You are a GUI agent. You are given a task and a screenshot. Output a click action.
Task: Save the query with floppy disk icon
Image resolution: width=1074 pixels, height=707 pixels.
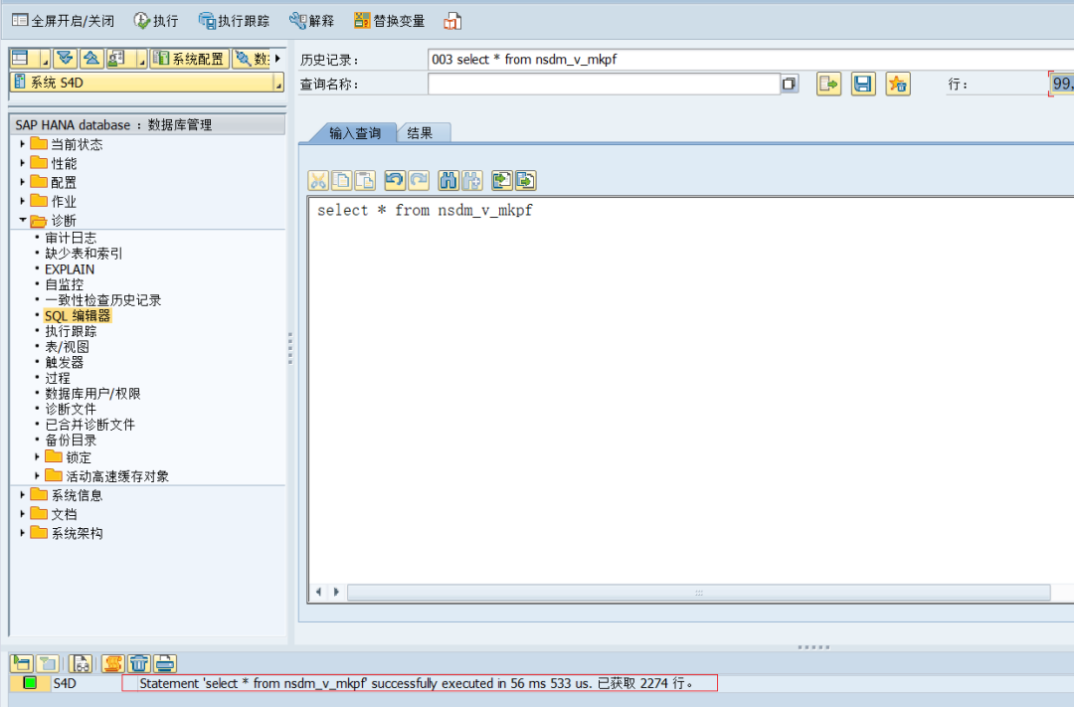click(863, 84)
